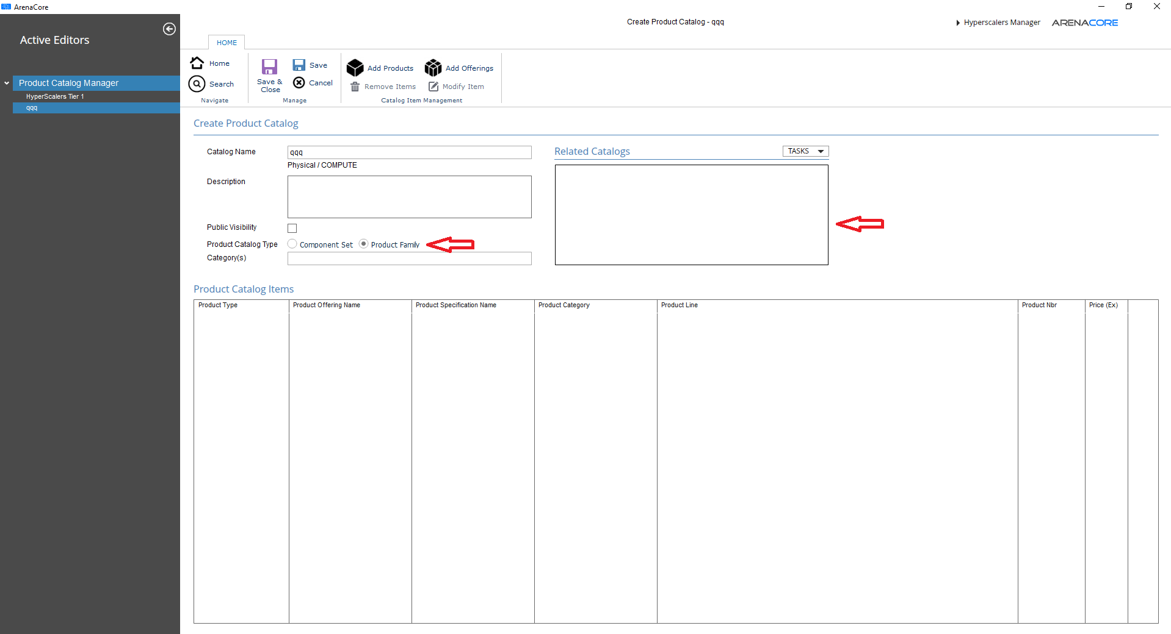Screen dimensions: 1171x634
Task: Sort by Product Specification Name column header
Action: pyautogui.click(x=473, y=305)
